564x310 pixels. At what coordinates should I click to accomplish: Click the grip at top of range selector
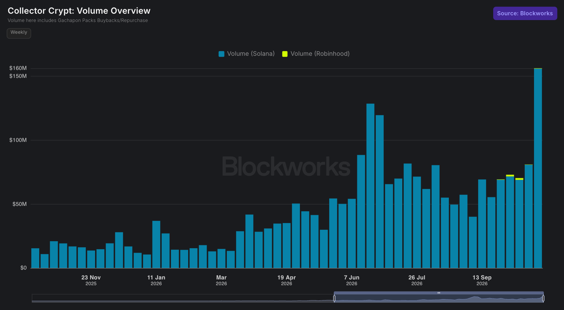click(x=439, y=293)
